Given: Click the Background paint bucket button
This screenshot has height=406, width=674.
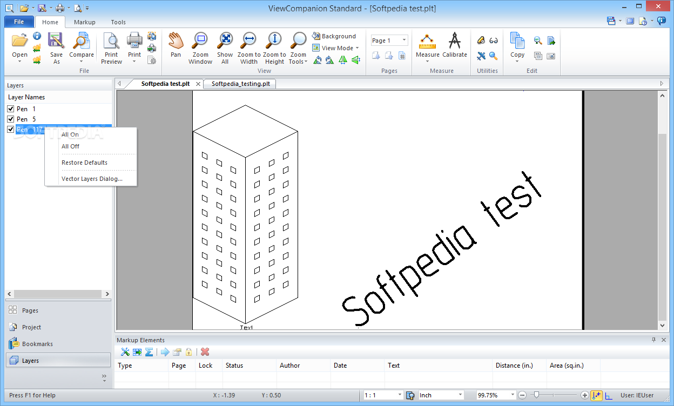Looking at the screenshot, I should pos(334,36).
